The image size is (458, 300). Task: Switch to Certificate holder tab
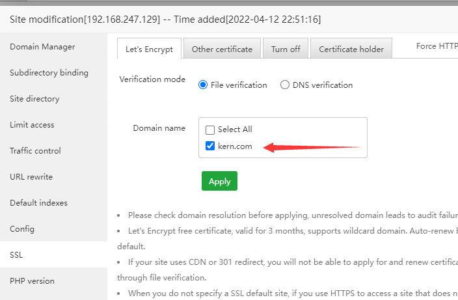pos(351,49)
